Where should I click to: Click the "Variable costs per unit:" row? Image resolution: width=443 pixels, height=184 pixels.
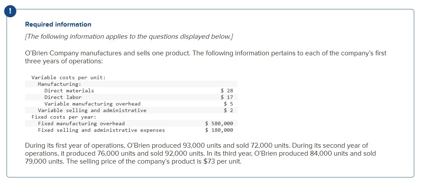[x=68, y=77]
